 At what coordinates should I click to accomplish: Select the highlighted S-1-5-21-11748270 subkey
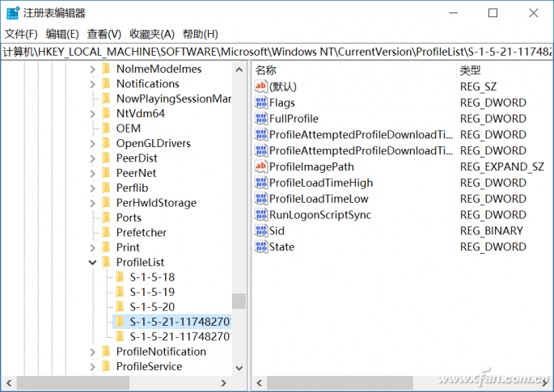point(180,322)
